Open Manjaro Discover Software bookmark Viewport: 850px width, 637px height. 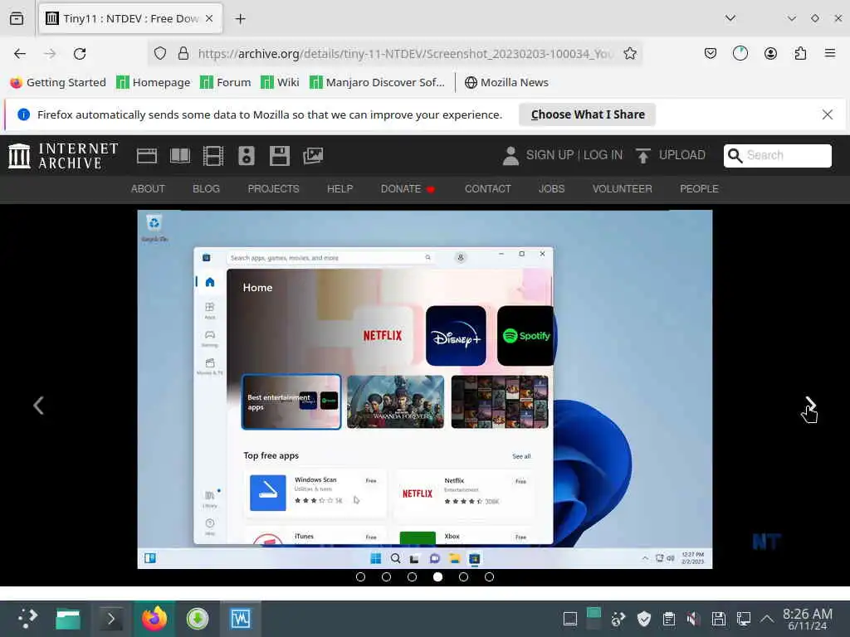[x=377, y=82]
